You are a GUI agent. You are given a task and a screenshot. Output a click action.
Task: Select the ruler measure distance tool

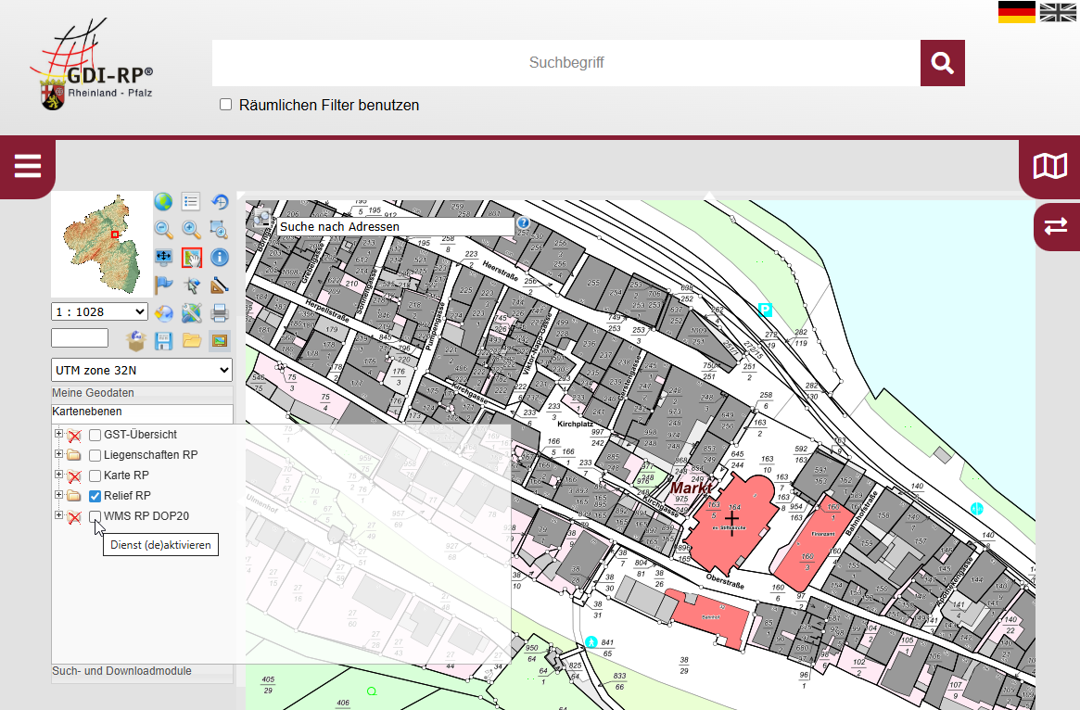(220, 285)
